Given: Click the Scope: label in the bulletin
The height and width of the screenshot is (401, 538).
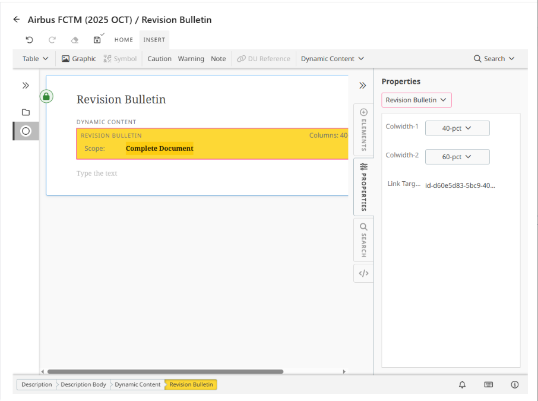Looking at the screenshot, I should (94, 149).
